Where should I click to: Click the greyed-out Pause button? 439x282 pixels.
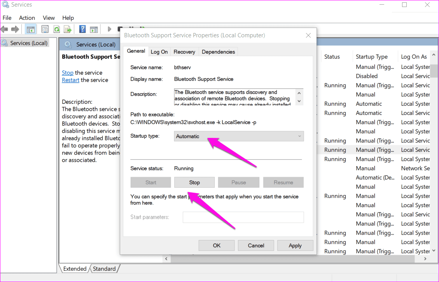coord(238,183)
